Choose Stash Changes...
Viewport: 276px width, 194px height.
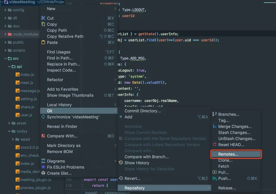[x=236, y=133]
